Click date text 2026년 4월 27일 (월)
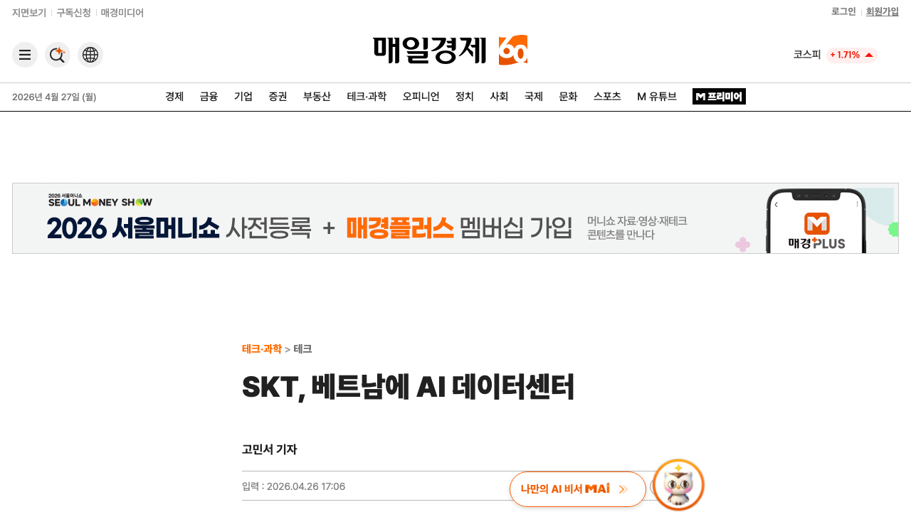Viewport: 911px width, 512px height. 54,97
